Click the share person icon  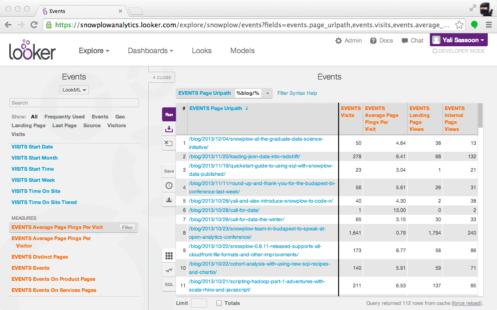pyautogui.click(x=169, y=200)
